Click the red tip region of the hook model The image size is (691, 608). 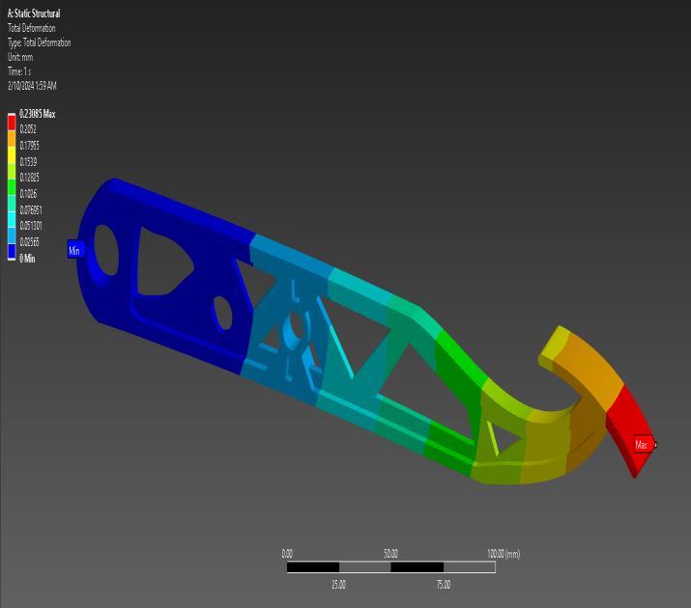point(629,428)
